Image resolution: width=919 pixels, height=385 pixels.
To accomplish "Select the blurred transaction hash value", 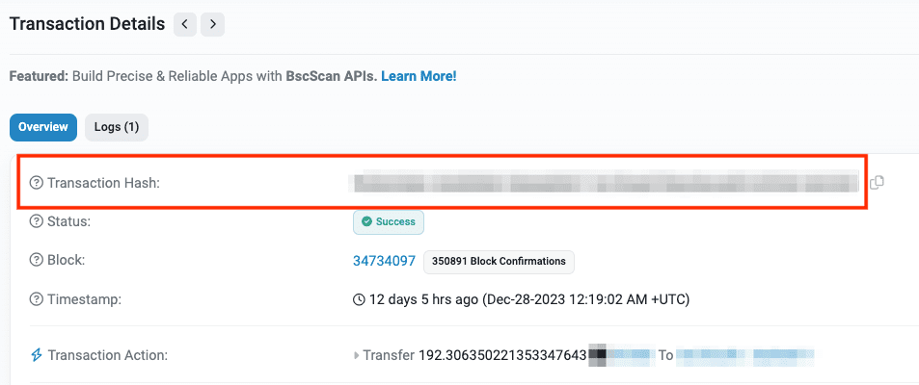I will pos(605,183).
